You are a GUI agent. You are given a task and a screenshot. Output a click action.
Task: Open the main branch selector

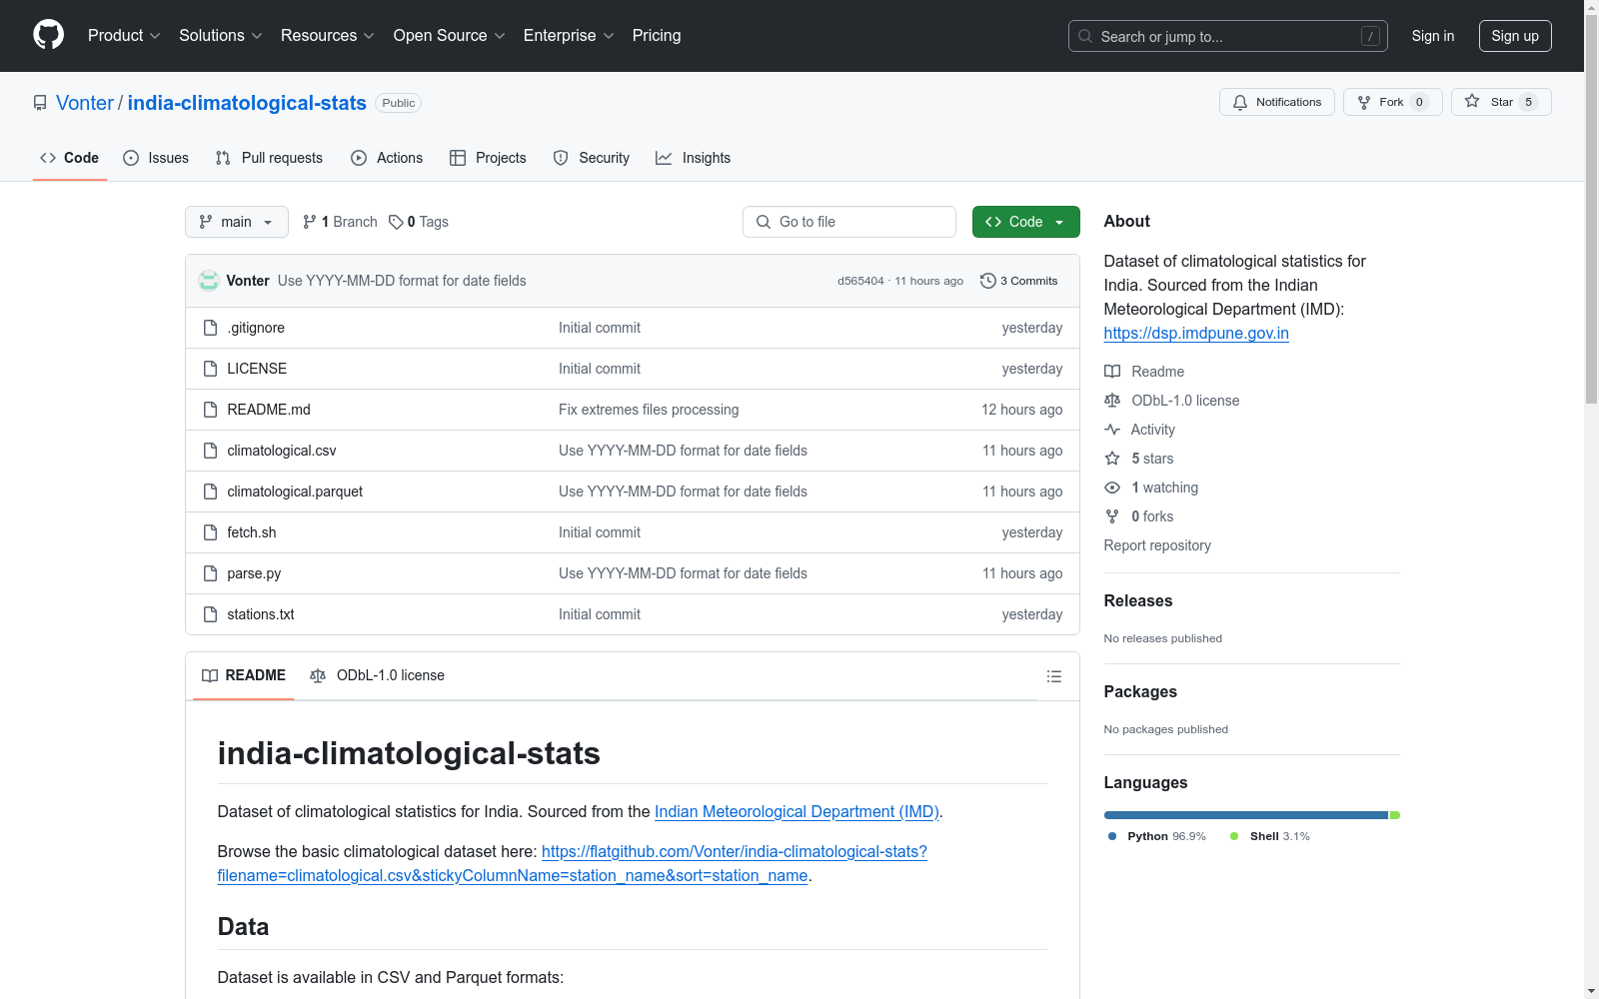click(x=236, y=222)
